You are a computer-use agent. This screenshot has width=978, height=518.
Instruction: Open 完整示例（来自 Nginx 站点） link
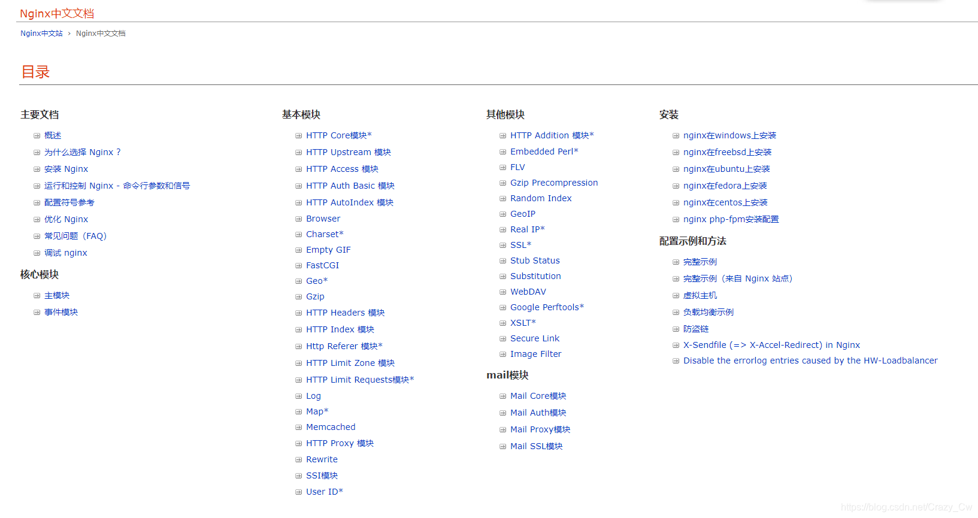[738, 278]
